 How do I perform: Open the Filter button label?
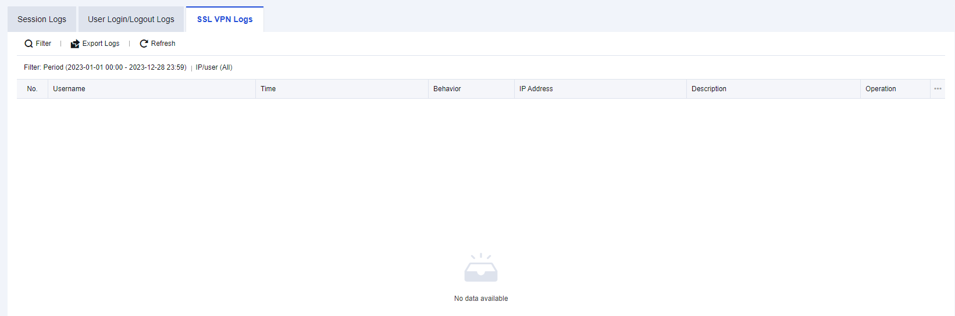point(44,44)
